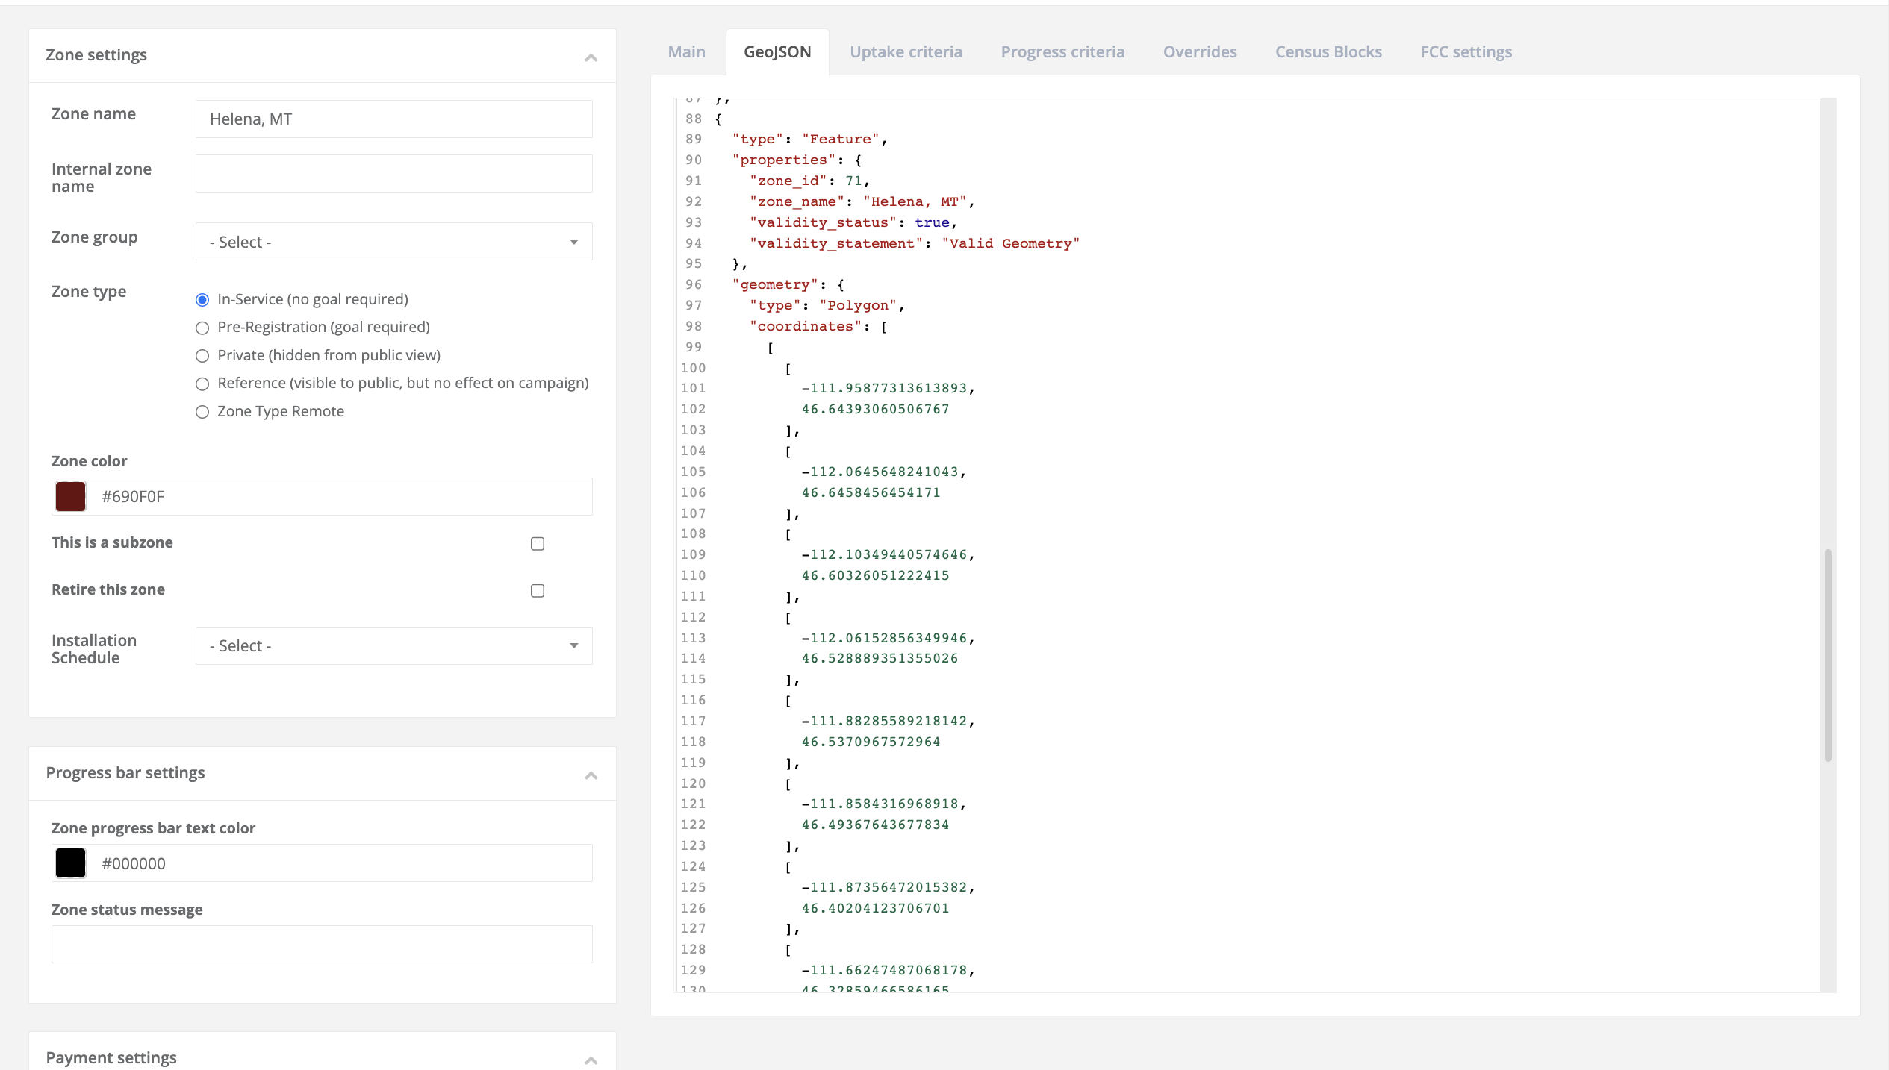The height and width of the screenshot is (1070, 1889).
Task: Select Zone Type Remote
Action: (x=202, y=411)
